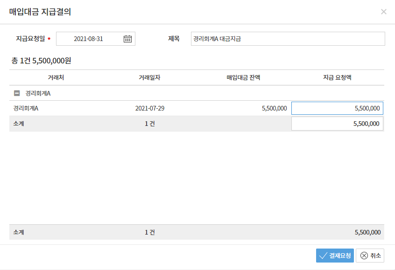This screenshot has height=270, width=395.
Task: Click the 소계 subtotal amount box
Action: (337, 124)
